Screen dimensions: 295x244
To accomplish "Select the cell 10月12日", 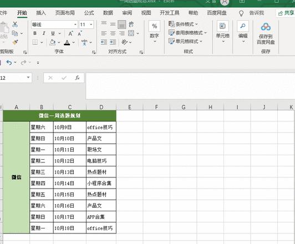I will coord(70,161).
